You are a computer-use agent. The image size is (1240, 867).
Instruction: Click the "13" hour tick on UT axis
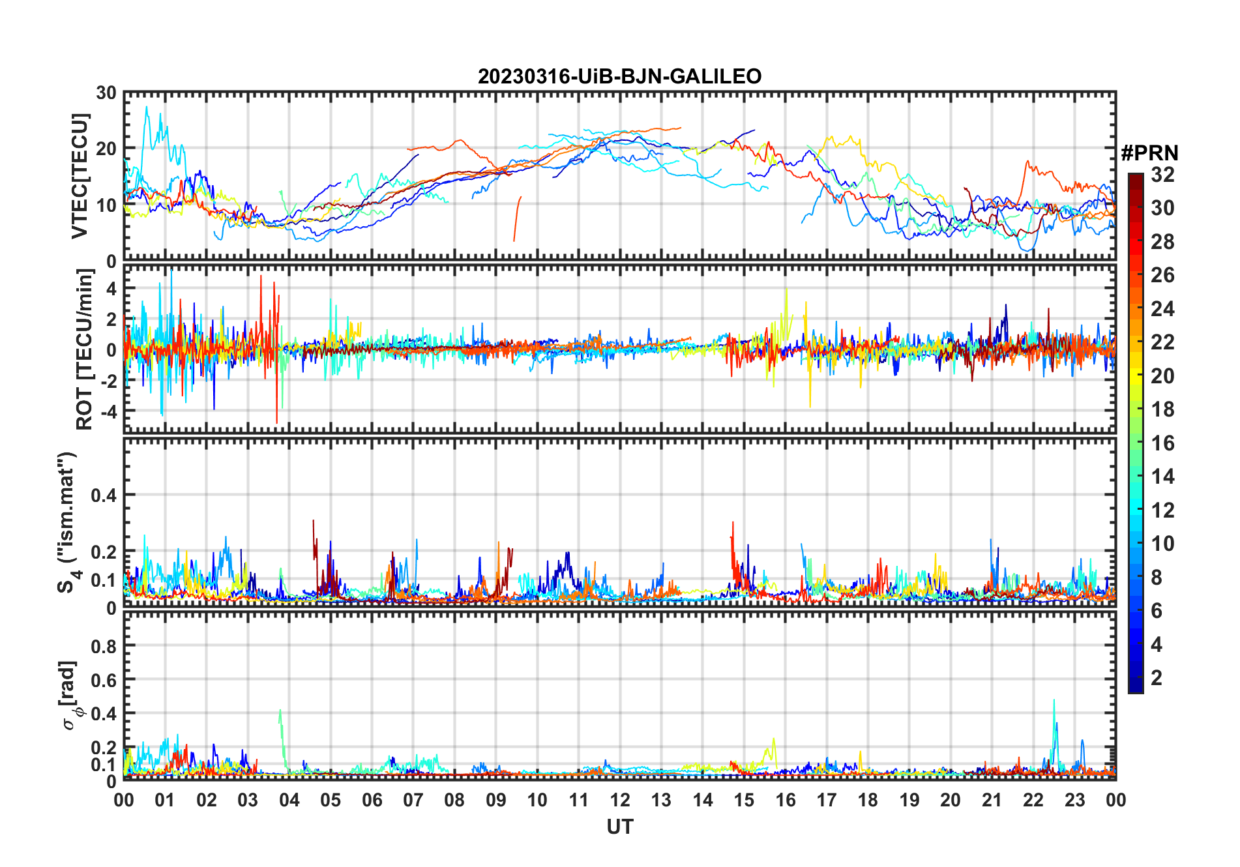(x=661, y=800)
